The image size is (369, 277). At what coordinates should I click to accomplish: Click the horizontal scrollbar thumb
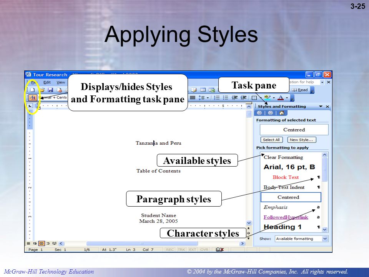point(142,244)
